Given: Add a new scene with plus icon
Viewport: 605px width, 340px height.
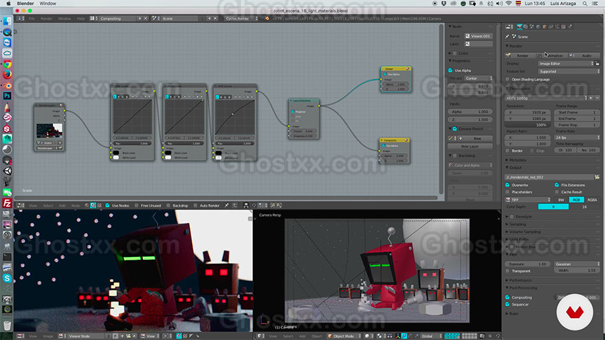Looking at the screenshot, I should pos(209,18).
